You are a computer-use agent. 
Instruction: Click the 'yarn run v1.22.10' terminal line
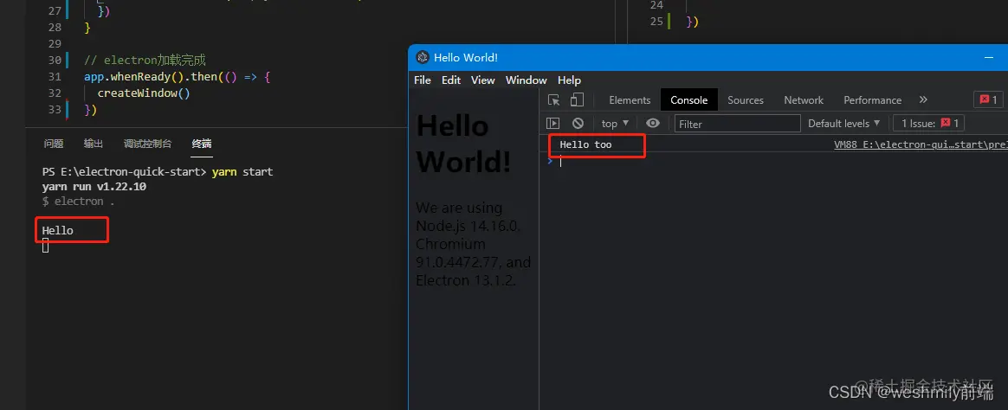[x=94, y=187]
